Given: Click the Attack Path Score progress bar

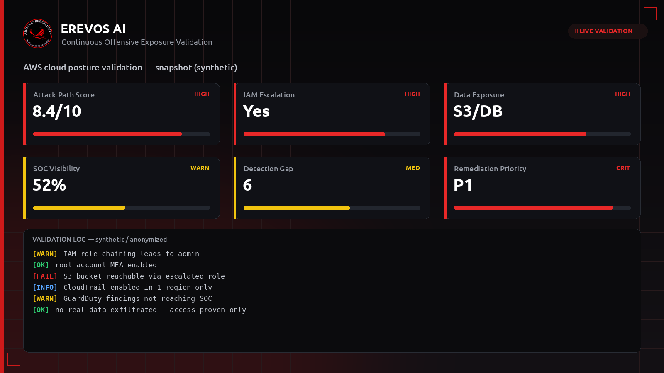Looking at the screenshot, I should tap(122, 134).
